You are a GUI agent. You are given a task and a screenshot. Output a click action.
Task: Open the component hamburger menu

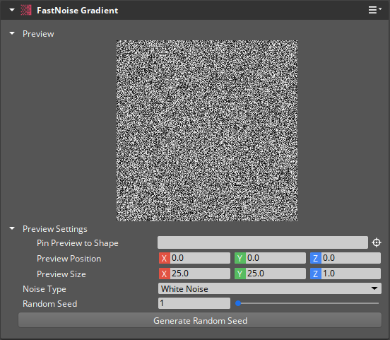click(374, 10)
